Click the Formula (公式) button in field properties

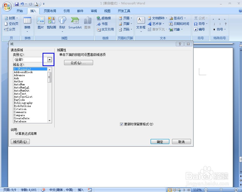click(78, 63)
